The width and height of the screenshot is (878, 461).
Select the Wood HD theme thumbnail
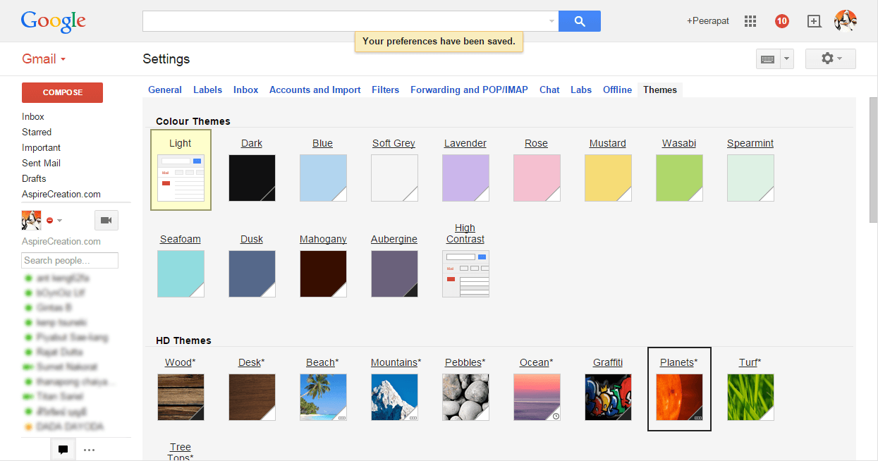pos(181,397)
